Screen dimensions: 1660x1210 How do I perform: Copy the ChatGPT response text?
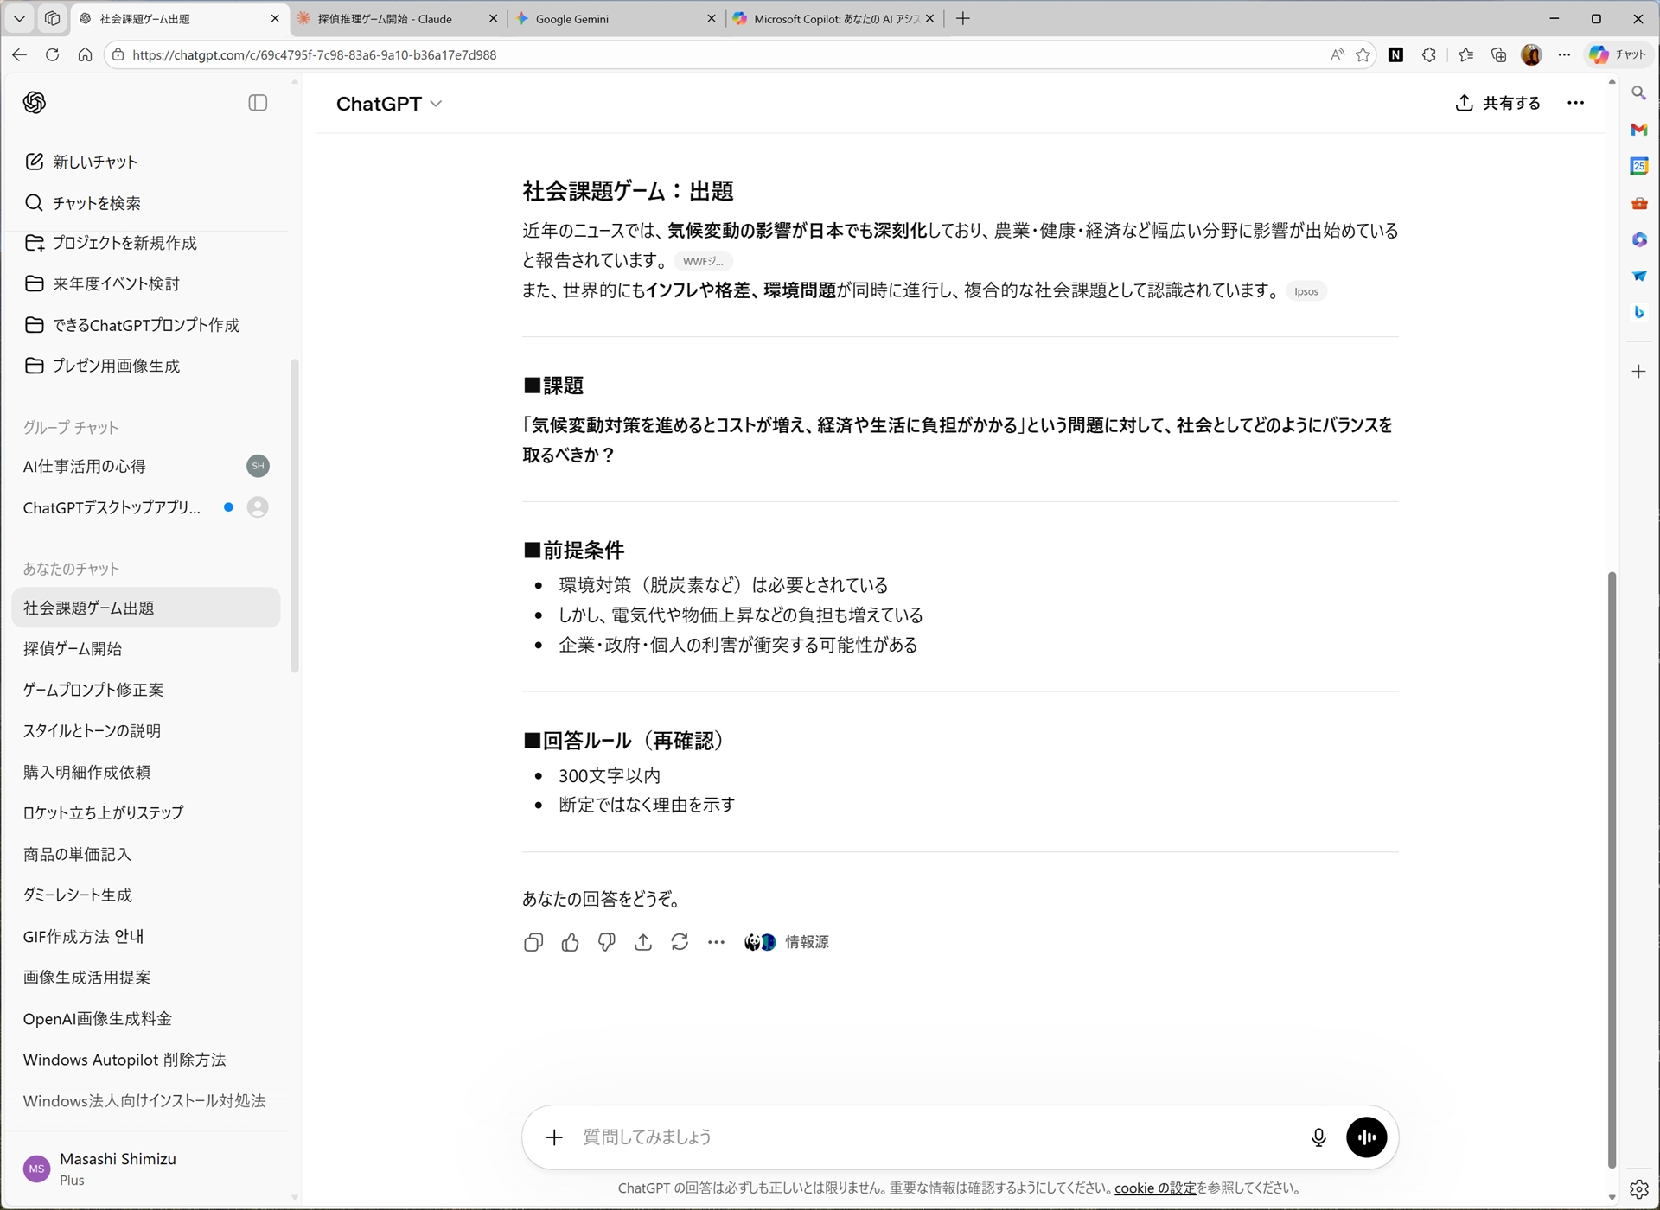(533, 942)
